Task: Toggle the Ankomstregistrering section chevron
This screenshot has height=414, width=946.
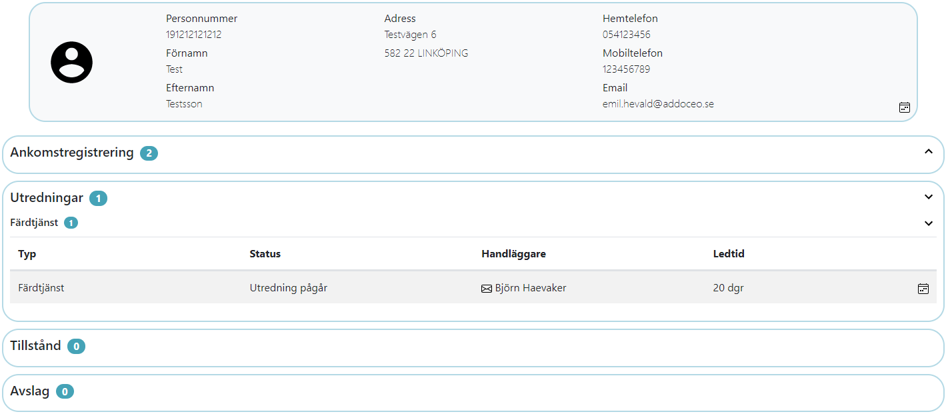Action: pyautogui.click(x=929, y=152)
